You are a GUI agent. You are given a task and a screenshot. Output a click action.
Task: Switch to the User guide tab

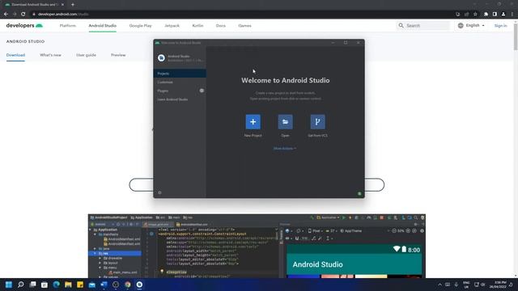coord(87,55)
